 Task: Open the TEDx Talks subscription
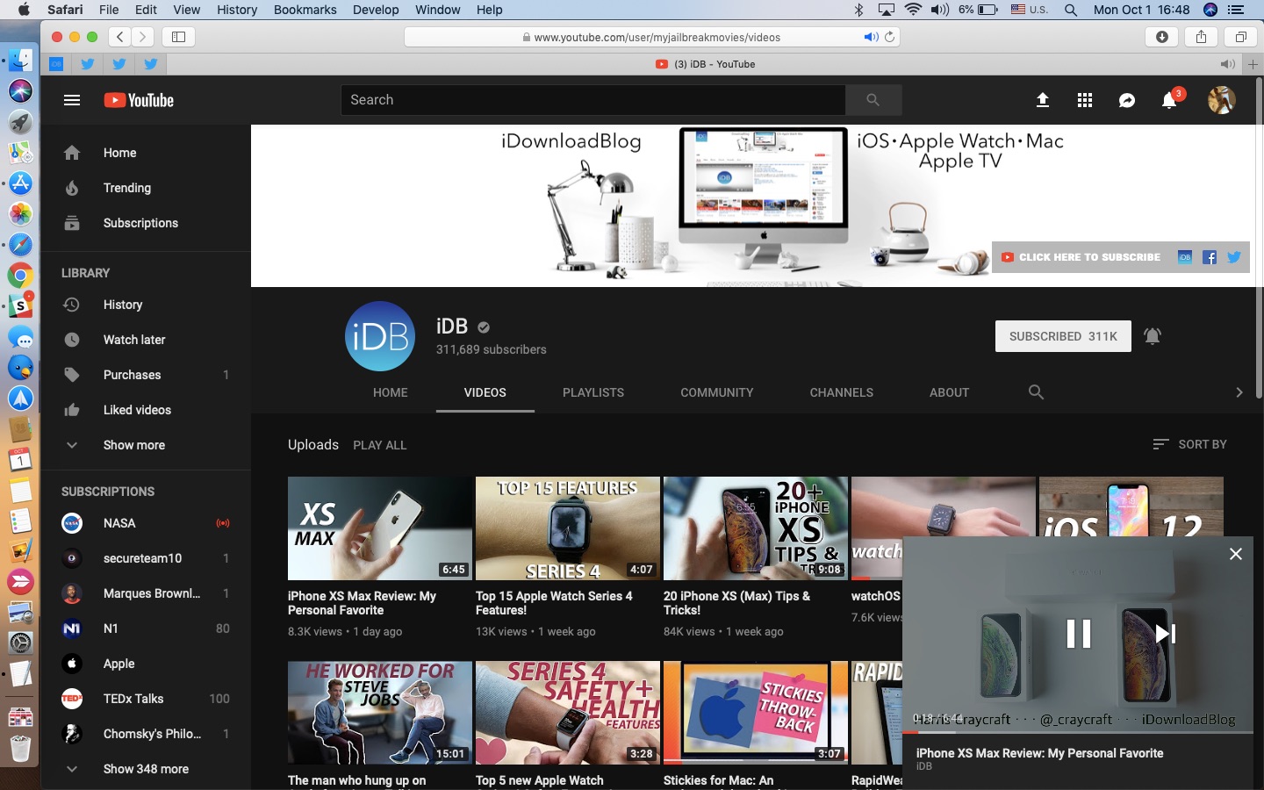(x=146, y=699)
